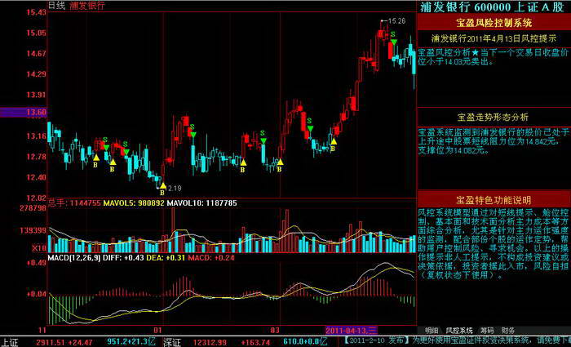Click the 日线 period label
This screenshot has height=347, width=571.
(x=57, y=5)
